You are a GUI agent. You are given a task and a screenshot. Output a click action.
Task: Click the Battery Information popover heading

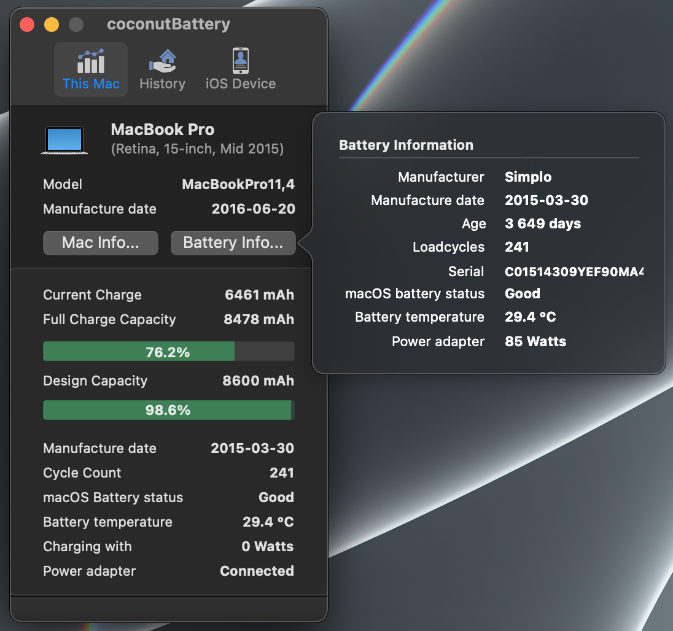[x=406, y=145]
